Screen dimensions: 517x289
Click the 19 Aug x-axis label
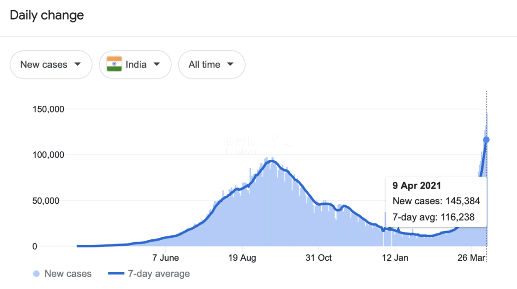(242, 258)
